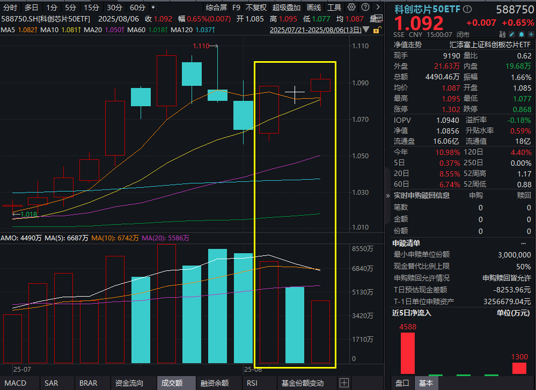
Task: Open the price alert bell icon
Action: 520,33
